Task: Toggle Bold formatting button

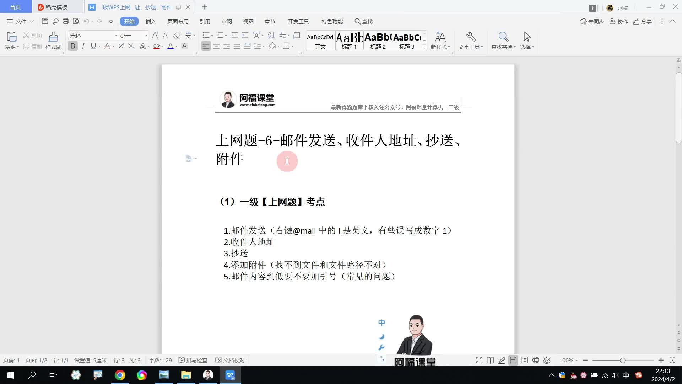Action: point(73,46)
